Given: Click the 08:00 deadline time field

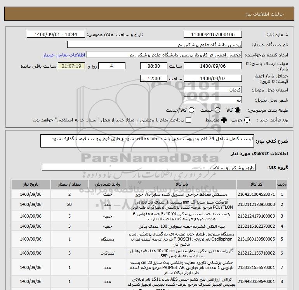Looking at the screenshot, I should click(x=154, y=66).
